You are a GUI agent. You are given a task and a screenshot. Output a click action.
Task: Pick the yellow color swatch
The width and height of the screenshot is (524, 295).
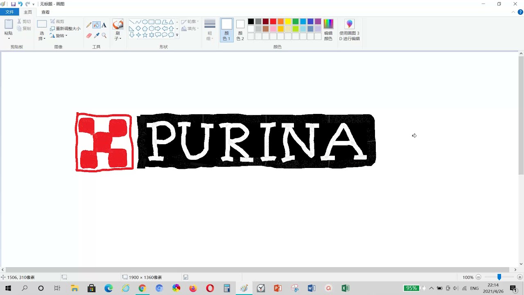(288, 21)
